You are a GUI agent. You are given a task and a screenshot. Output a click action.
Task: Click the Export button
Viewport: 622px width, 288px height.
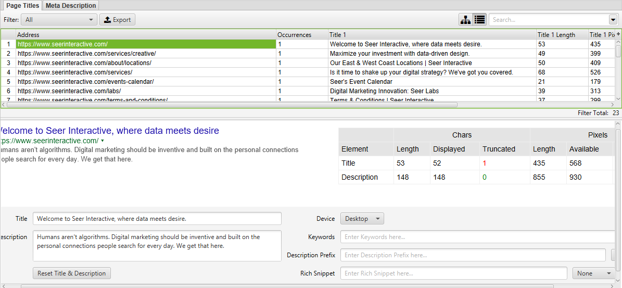tap(117, 20)
